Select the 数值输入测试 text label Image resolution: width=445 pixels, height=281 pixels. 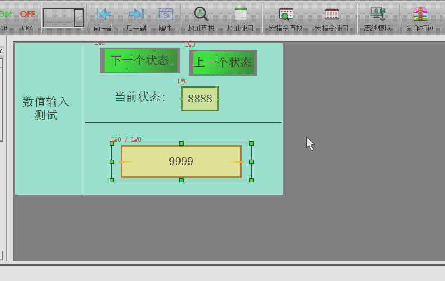pos(46,109)
